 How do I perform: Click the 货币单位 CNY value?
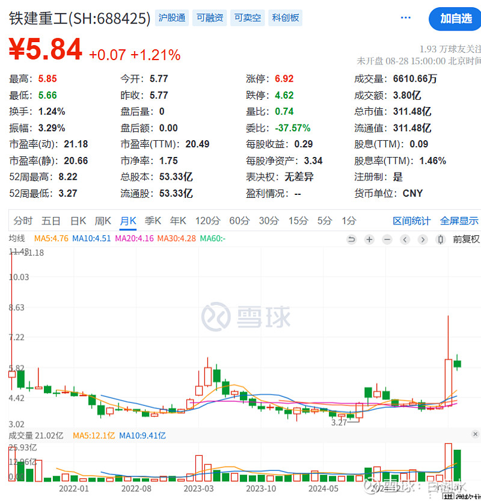pyautogui.click(x=412, y=193)
